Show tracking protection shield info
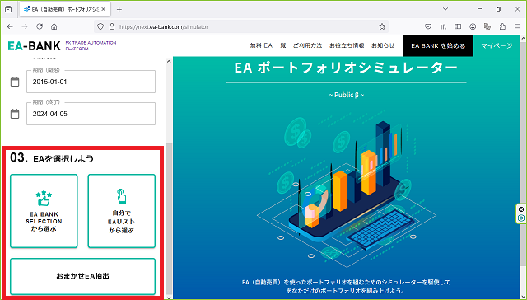Image resolution: width=527 pixels, height=300 pixels. 100,26
